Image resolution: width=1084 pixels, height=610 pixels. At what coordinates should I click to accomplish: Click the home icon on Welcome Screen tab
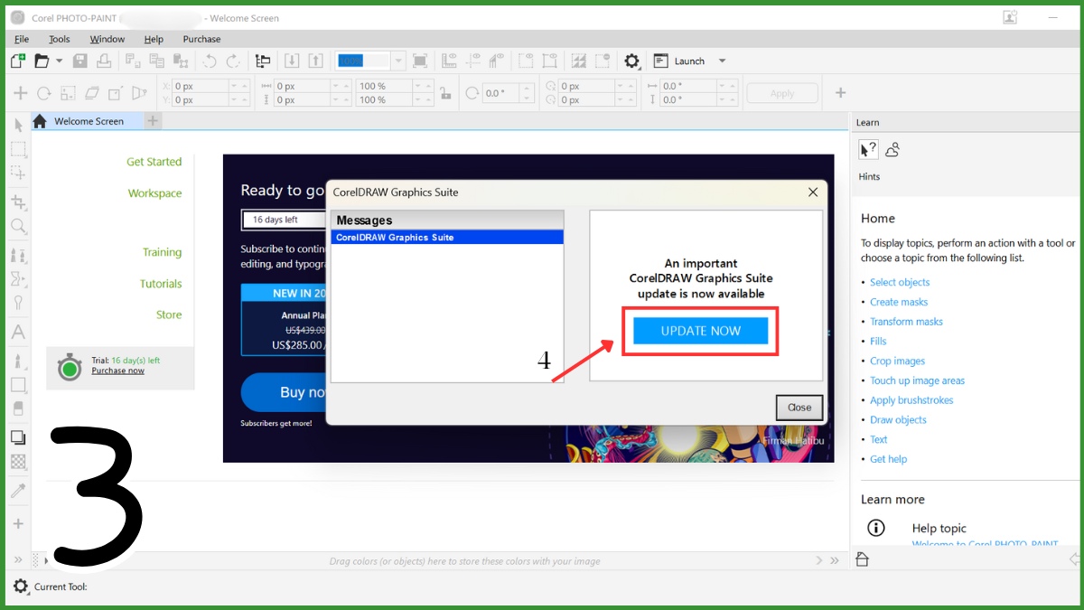click(x=40, y=121)
